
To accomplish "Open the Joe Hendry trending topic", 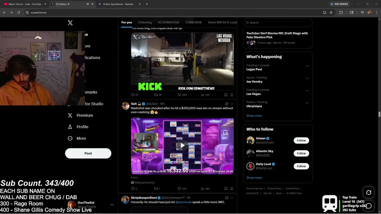I will (254, 81).
